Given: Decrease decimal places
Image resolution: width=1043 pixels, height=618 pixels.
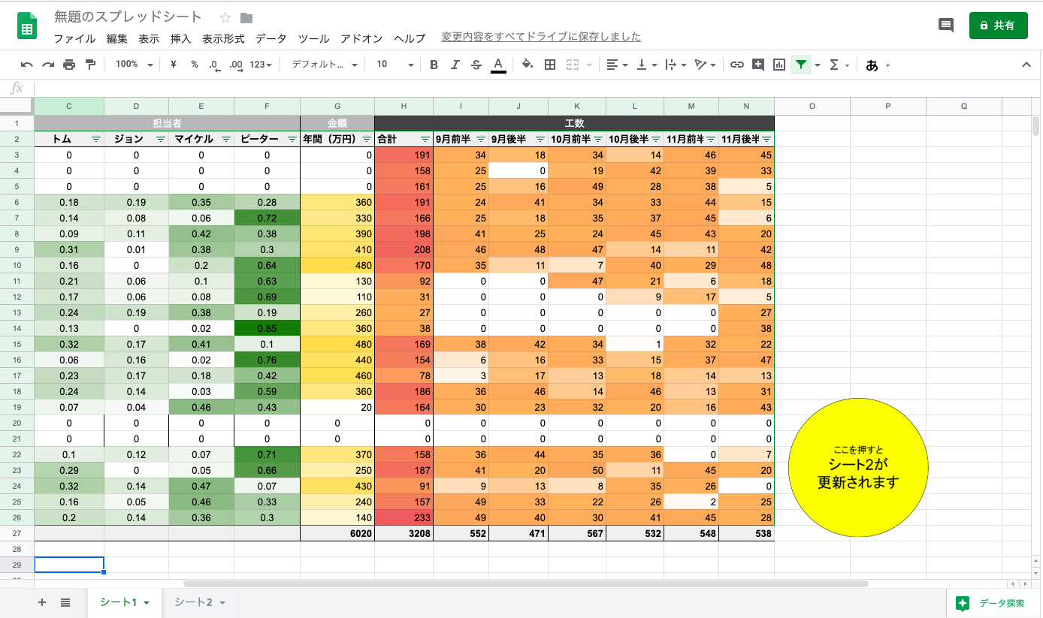Looking at the screenshot, I should click(214, 65).
